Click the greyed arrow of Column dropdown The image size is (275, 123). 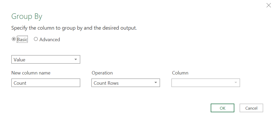click(x=236, y=83)
